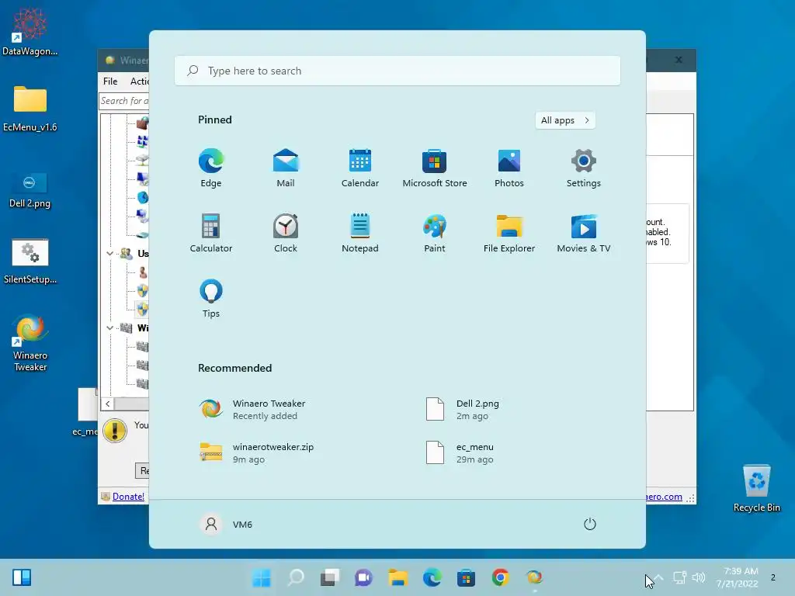
Task: Select DataWagon desktop shortcut
Action: [30, 31]
